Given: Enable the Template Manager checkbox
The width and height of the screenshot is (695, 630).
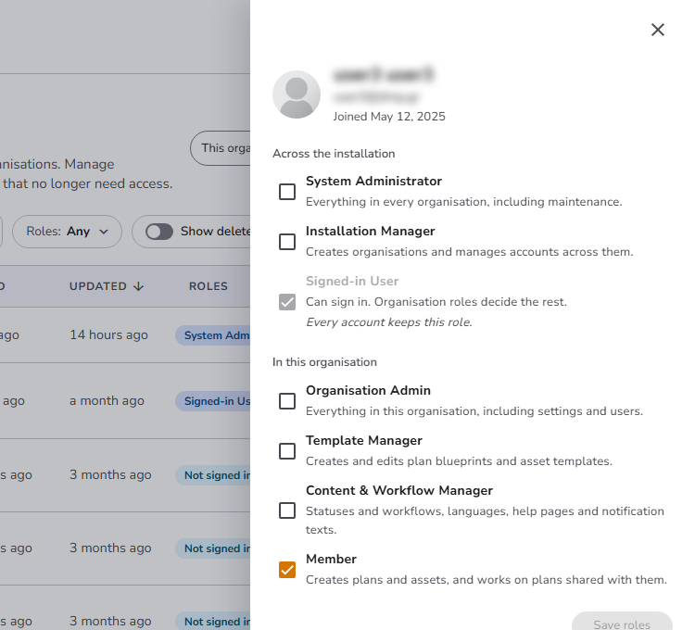Looking at the screenshot, I should coord(287,451).
